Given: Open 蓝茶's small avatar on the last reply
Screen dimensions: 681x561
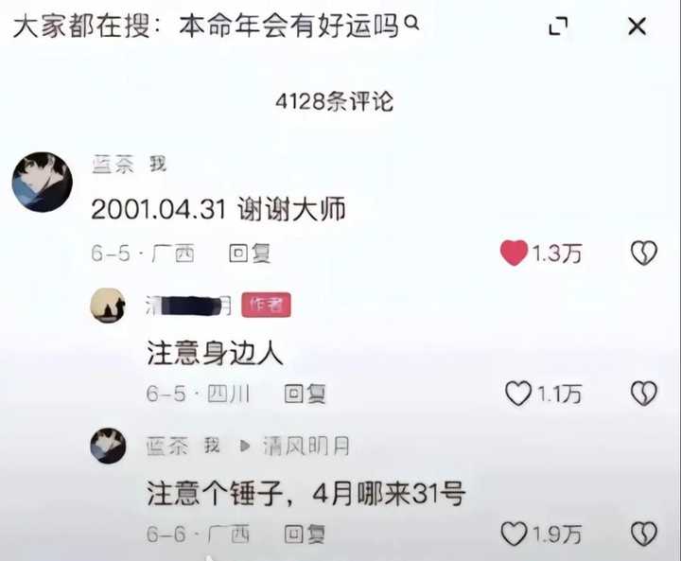Looking at the screenshot, I should pyautogui.click(x=108, y=446).
